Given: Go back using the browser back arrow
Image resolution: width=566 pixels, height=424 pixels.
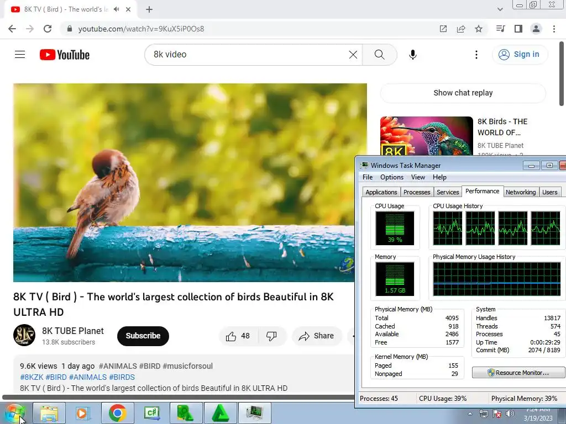Looking at the screenshot, I should 12,29.
